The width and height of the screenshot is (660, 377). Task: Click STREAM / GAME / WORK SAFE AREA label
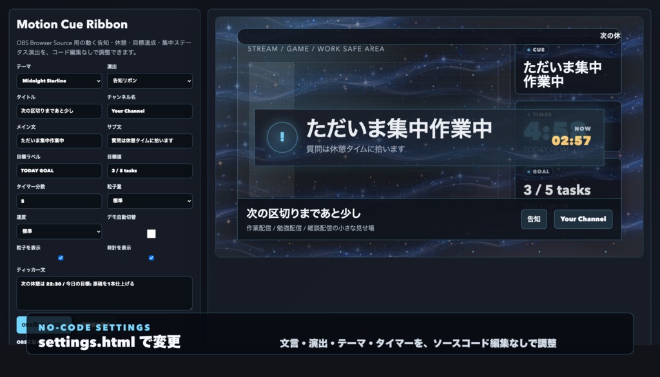[x=316, y=49]
